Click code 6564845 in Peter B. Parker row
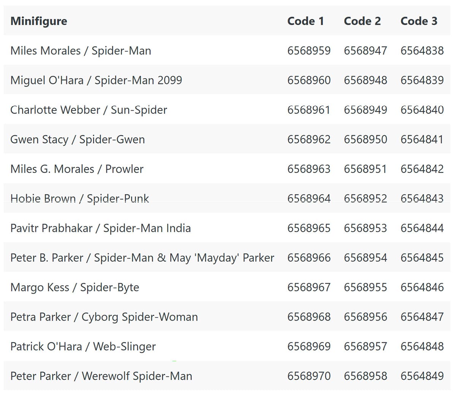This screenshot has height=395, width=456. coord(422,258)
